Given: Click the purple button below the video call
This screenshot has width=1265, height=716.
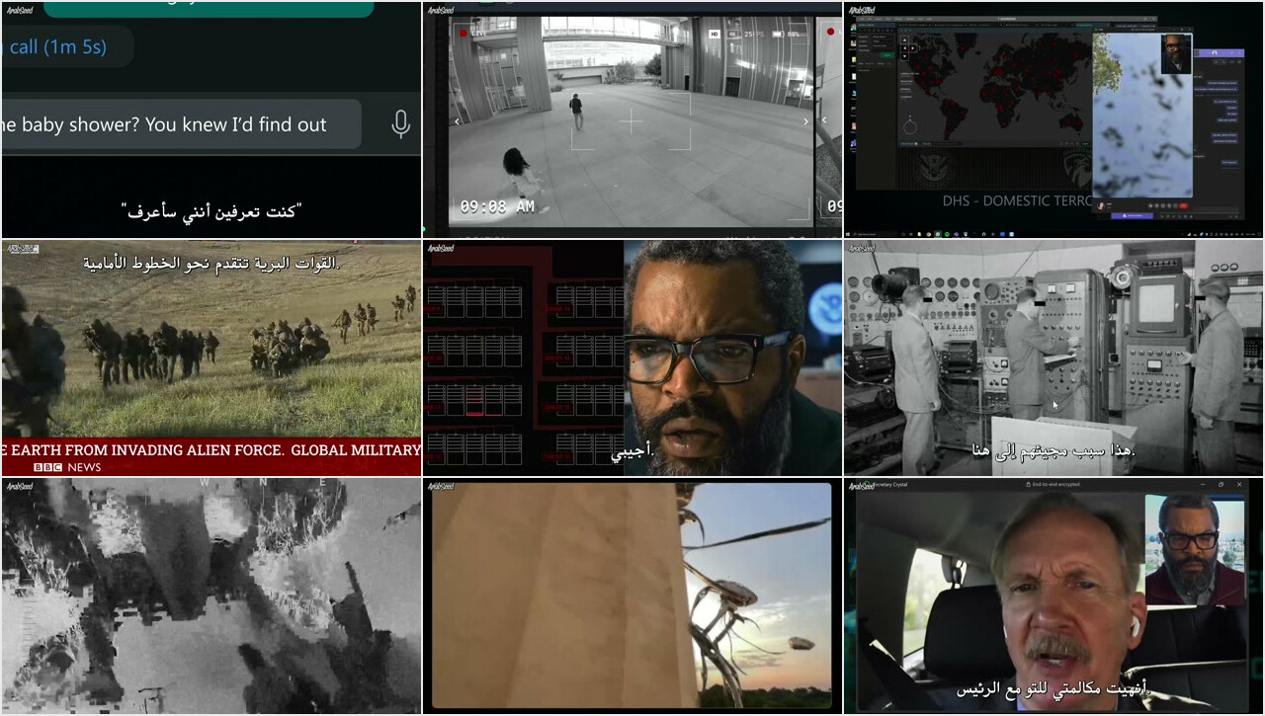Looking at the screenshot, I should [x=1132, y=215].
